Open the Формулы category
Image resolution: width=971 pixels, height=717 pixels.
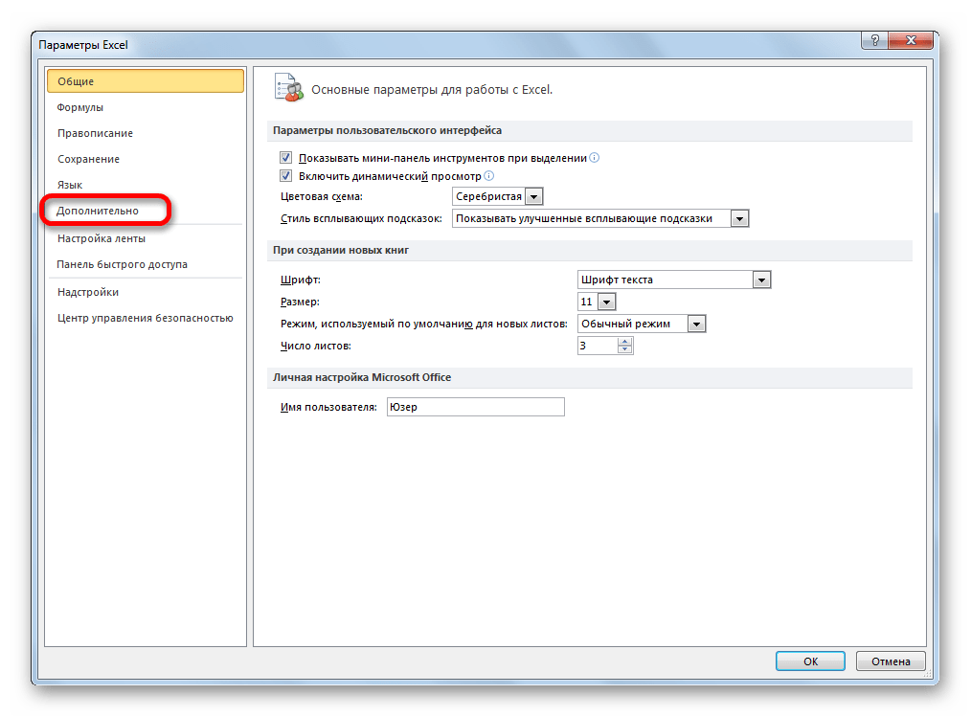pos(79,107)
